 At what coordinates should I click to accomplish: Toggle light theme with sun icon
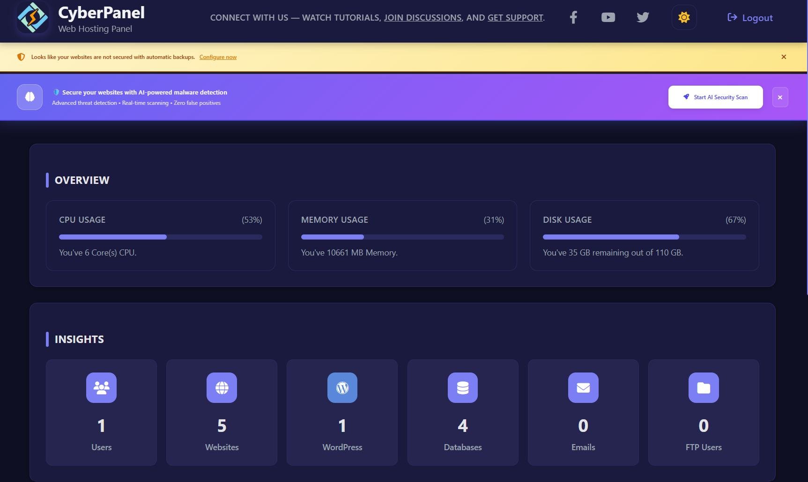[x=684, y=18]
